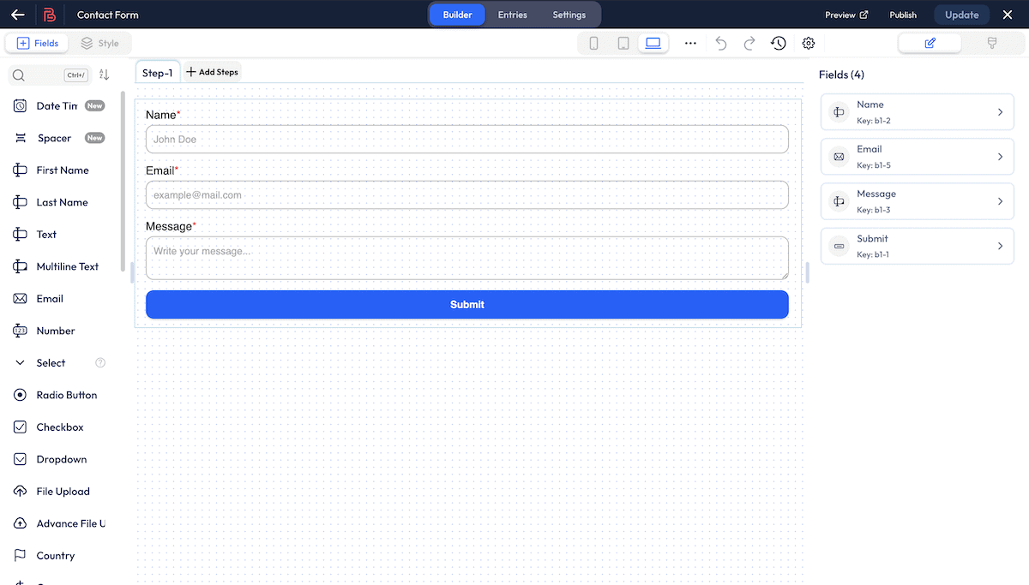Close the form builder with X
The image size is (1029, 585).
pyautogui.click(x=1008, y=15)
